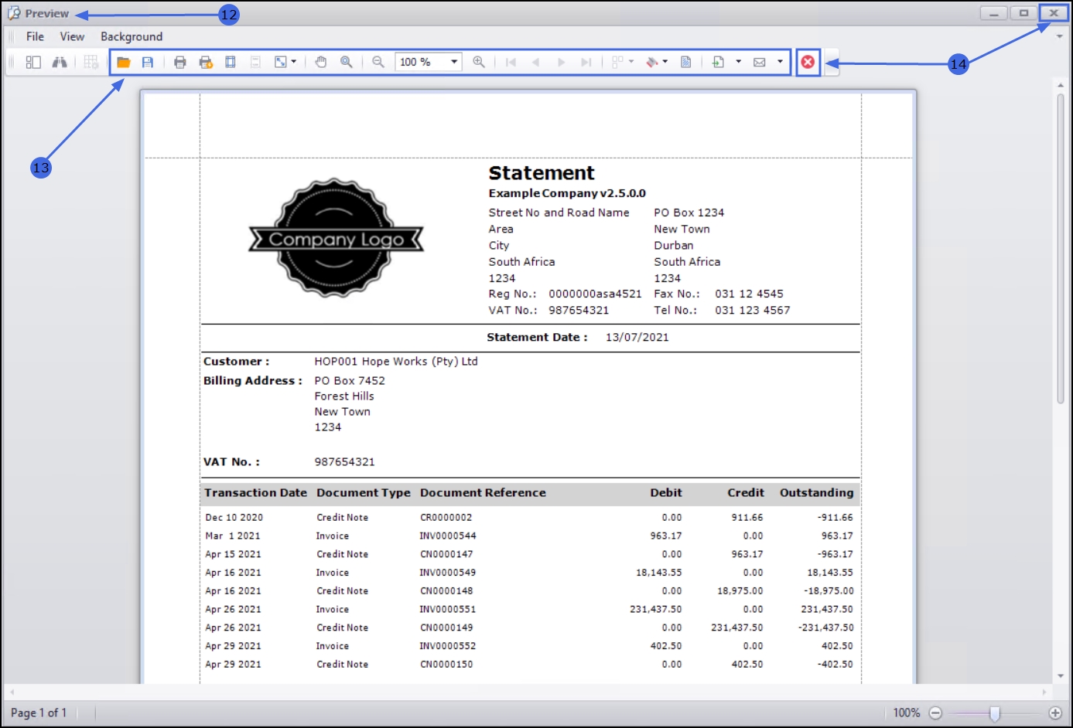Expand the Background Color dropdown arrow

click(665, 62)
